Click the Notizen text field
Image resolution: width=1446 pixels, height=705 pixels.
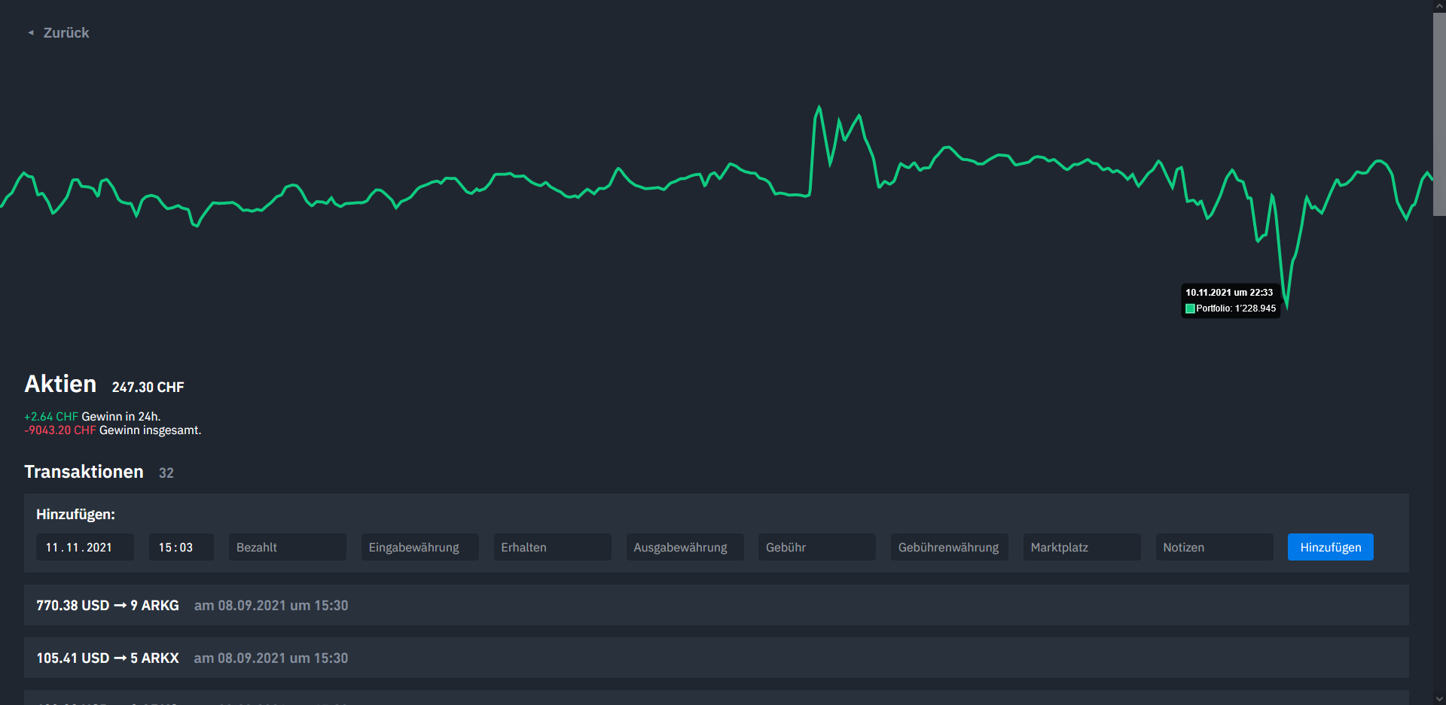point(1214,547)
